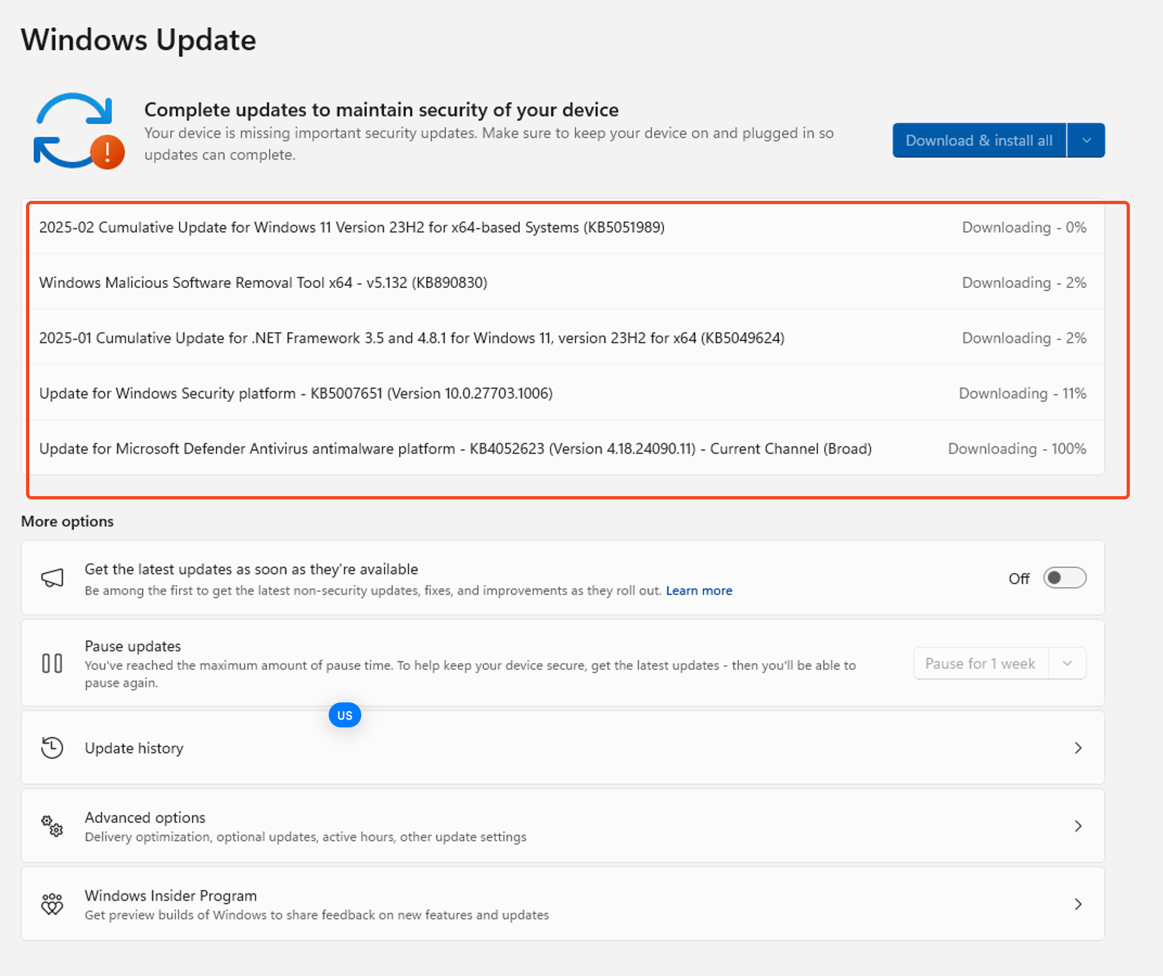This screenshot has width=1163, height=976.
Task: Expand the Download & install all dropdown arrow
Action: (1086, 140)
